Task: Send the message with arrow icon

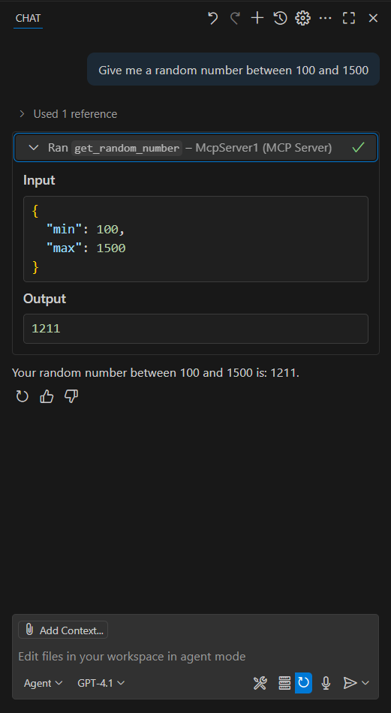Action: (x=350, y=682)
